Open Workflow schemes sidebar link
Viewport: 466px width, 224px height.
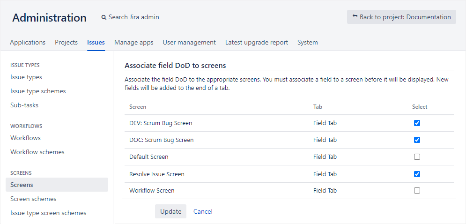(37, 152)
